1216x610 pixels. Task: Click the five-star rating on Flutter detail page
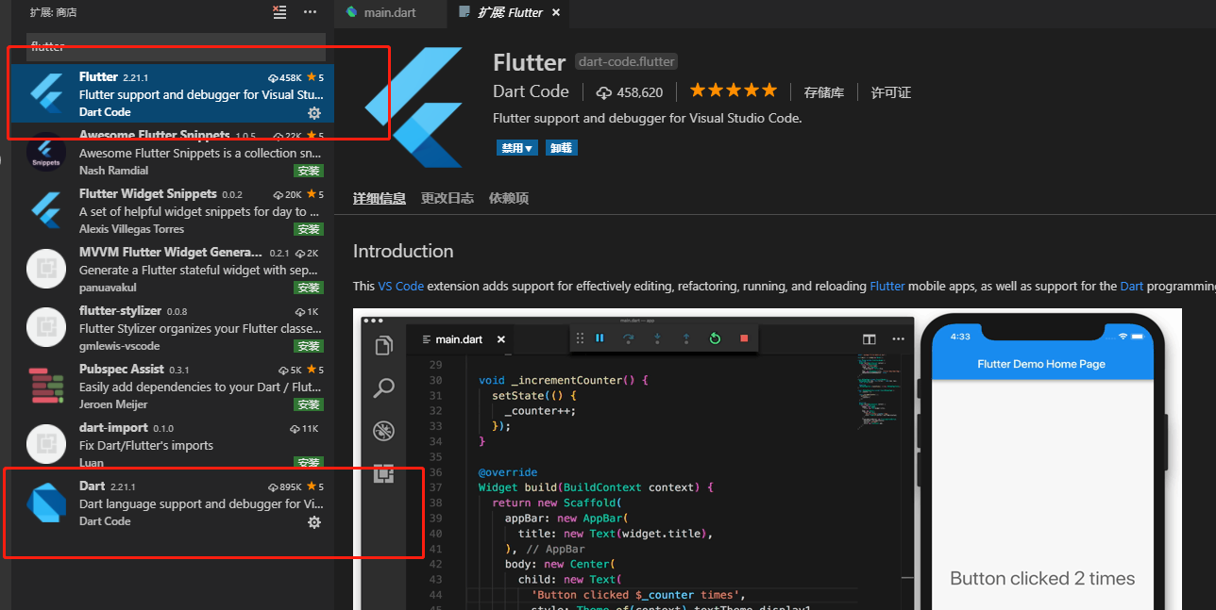click(x=734, y=91)
